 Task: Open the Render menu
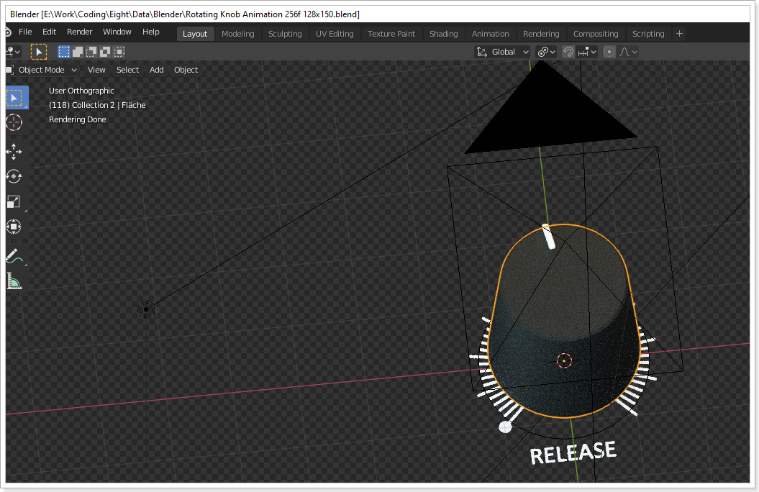79,32
